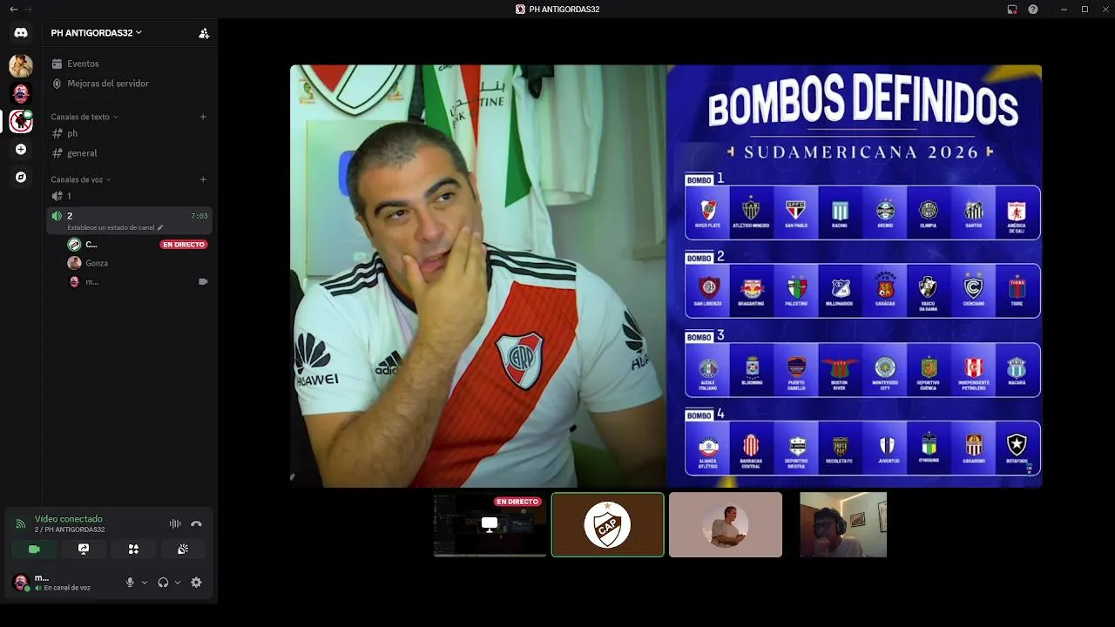Image resolution: width=1115 pixels, height=627 pixels.
Task: Select the CAP crest participant tile
Action: [607, 524]
